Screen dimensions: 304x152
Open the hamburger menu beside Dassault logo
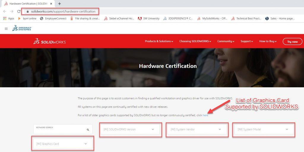tap(6, 29)
